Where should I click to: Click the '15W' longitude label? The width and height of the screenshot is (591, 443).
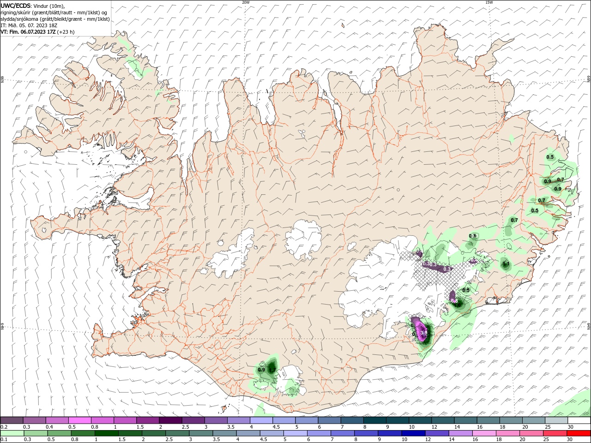[489, 2]
